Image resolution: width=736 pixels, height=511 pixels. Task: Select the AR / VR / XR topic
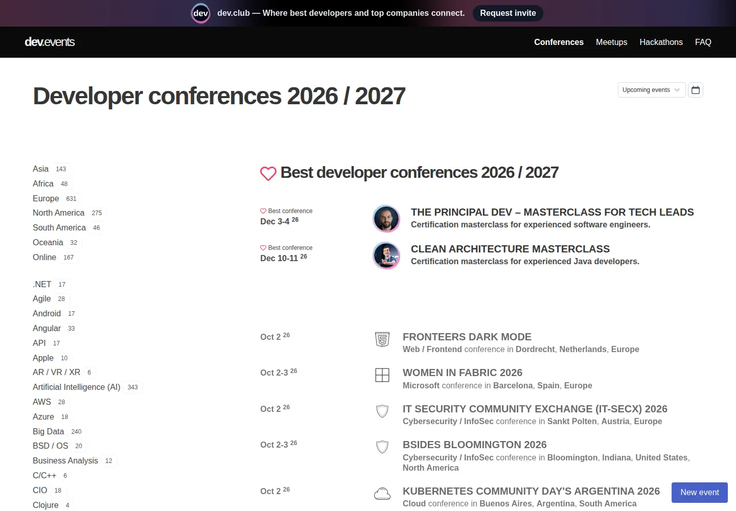click(x=56, y=372)
